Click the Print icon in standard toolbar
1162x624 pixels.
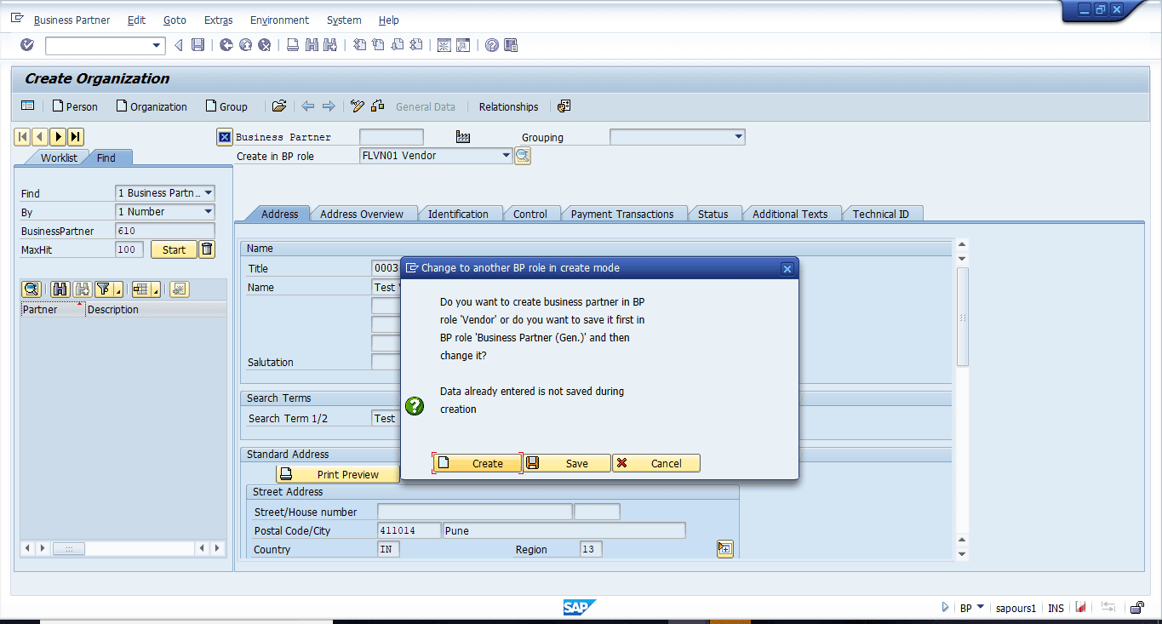click(x=293, y=45)
